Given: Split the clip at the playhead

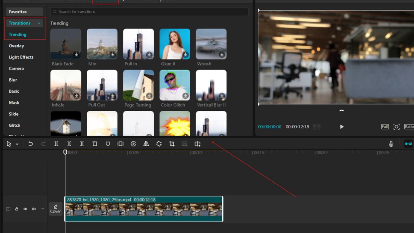Looking at the screenshot, I should (56, 144).
